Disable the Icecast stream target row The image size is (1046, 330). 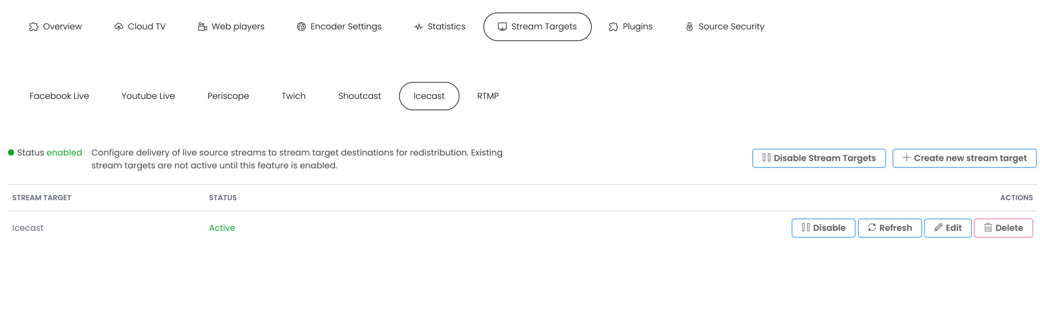[x=823, y=228]
